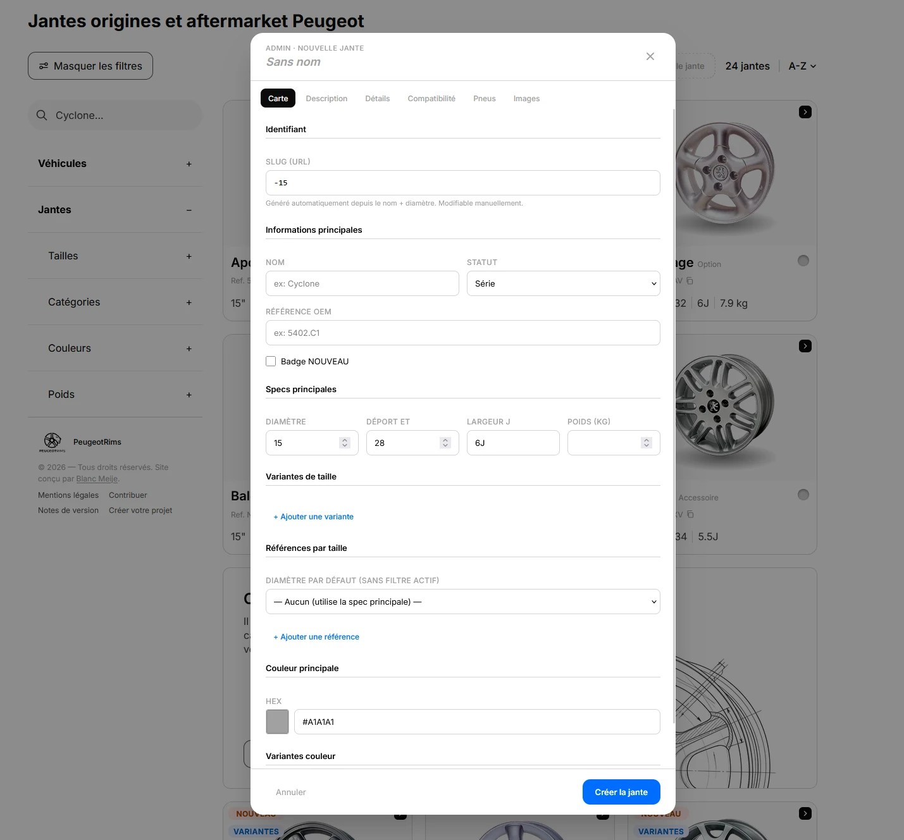
Task: Click Masquer les filtres button
Action: [x=90, y=66]
